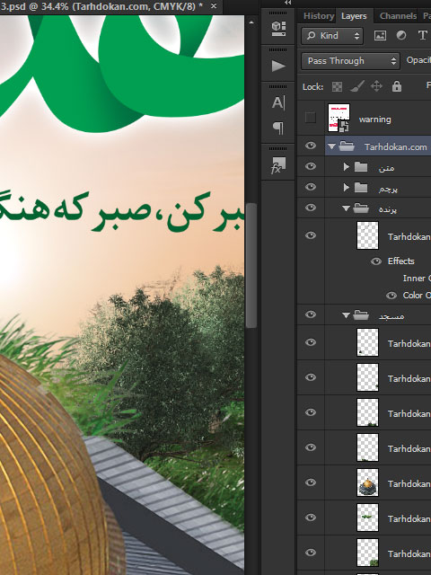Hide the مسجد group

point(311,314)
